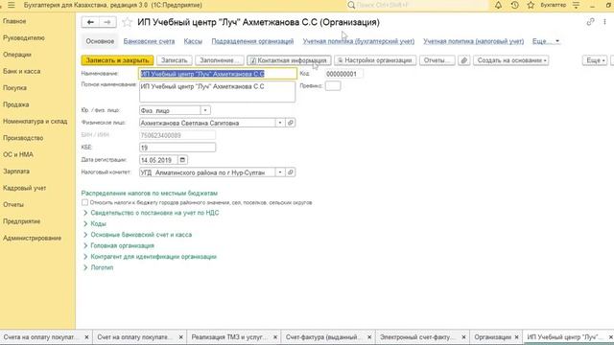Add organization to favorites star
Image resolution: width=614 pixels, height=345 pixels.
(127, 22)
